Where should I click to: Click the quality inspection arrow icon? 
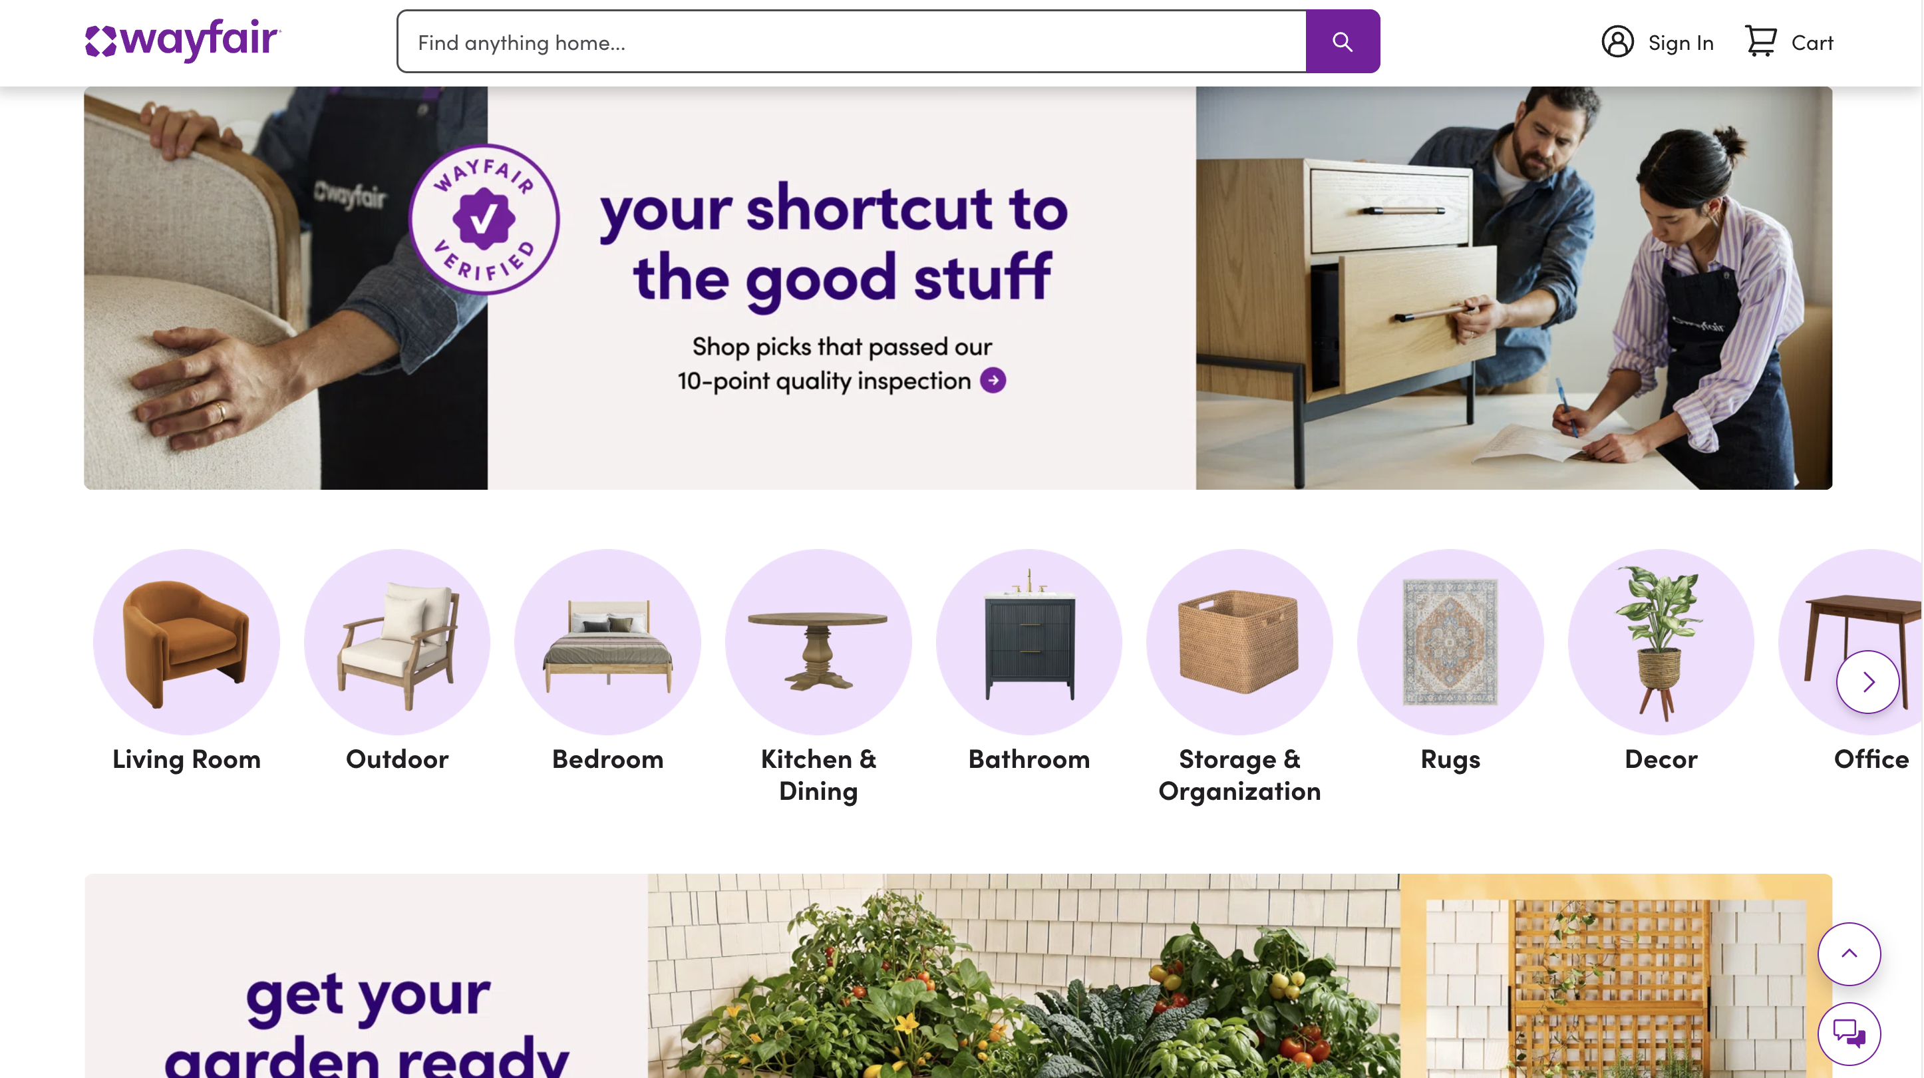993,380
